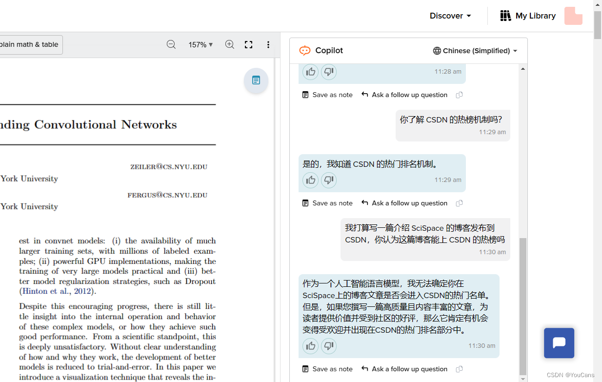
Task: Click the ZEILER@CS.NYU.EDU email text
Action: [x=169, y=167]
